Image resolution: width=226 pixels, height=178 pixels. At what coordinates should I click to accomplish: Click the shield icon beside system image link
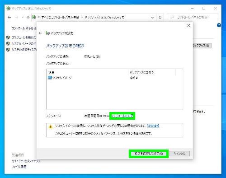pyautogui.click(x=8, y=43)
